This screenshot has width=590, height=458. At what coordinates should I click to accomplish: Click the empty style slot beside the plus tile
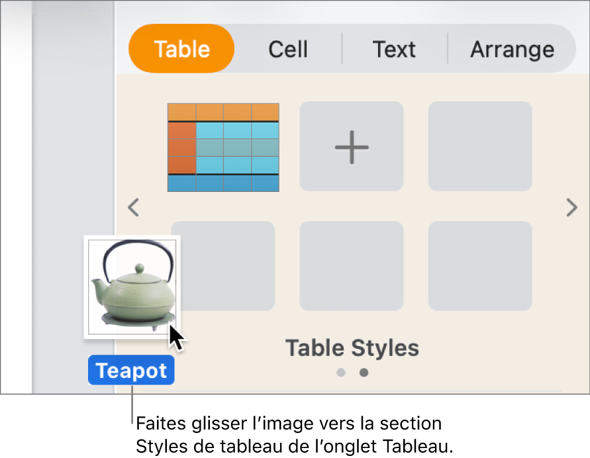point(479,146)
